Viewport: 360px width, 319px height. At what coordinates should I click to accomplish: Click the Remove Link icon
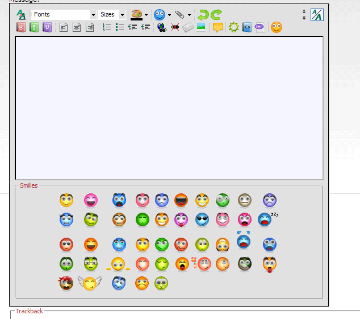175,27
